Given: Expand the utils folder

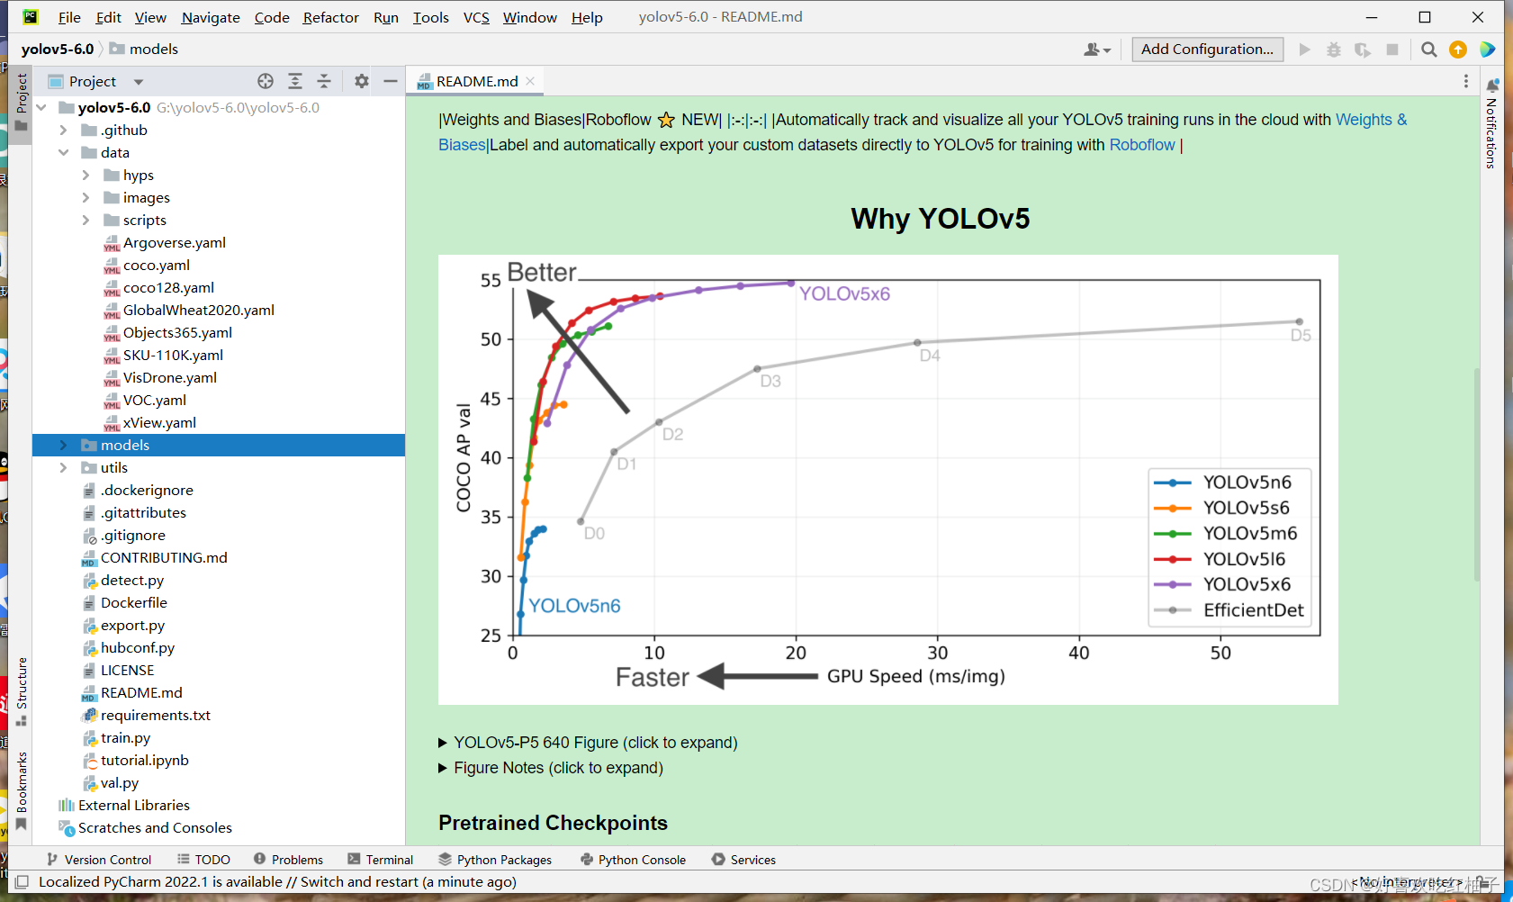Looking at the screenshot, I should coord(63,467).
